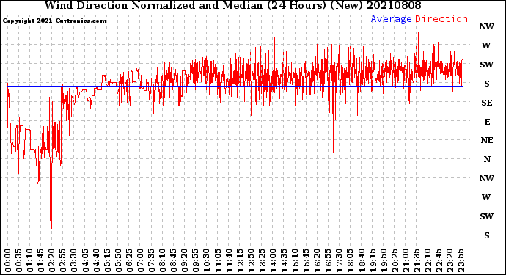
Task: Click the 'Average' legend label
Action: coord(391,19)
